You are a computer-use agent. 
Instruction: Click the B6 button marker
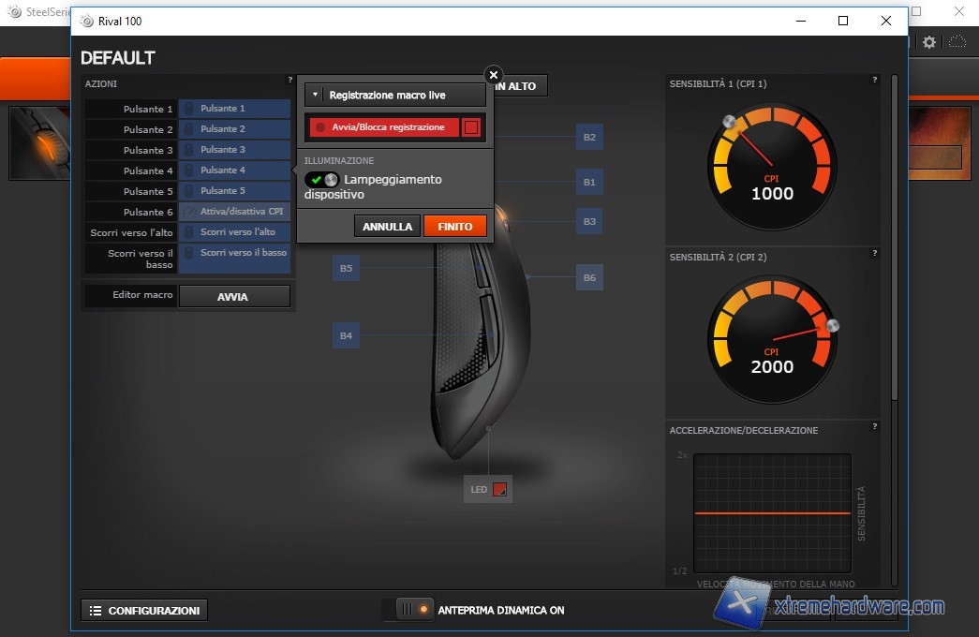click(589, 277)
